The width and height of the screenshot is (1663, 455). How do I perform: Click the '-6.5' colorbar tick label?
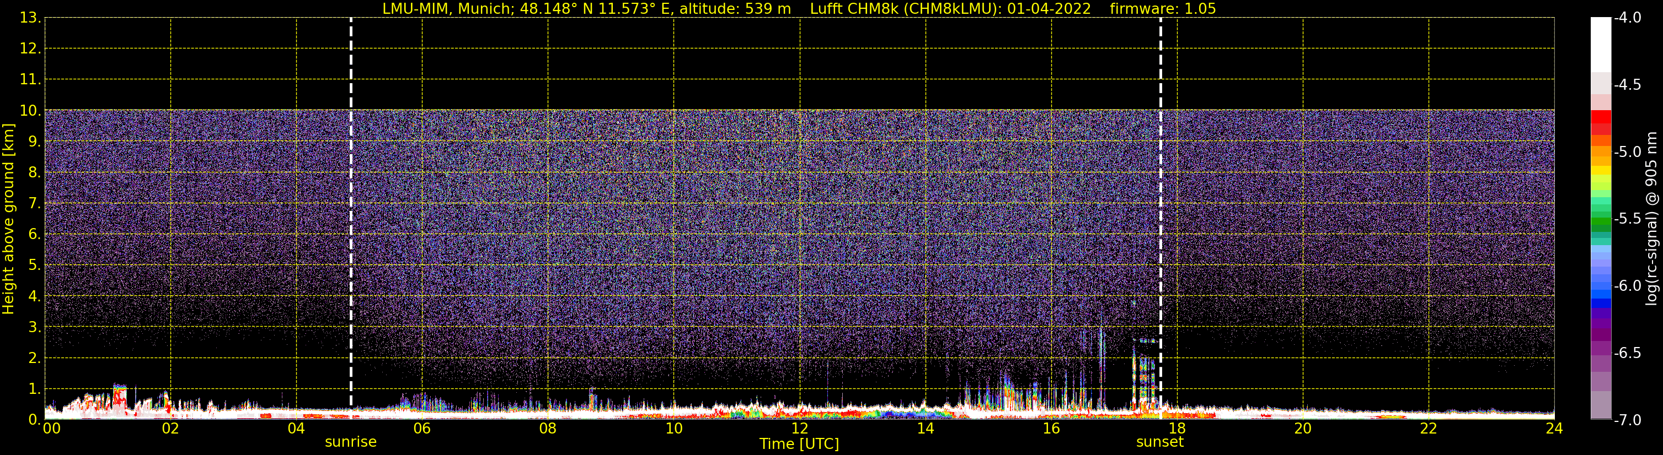coord(1627,353)
